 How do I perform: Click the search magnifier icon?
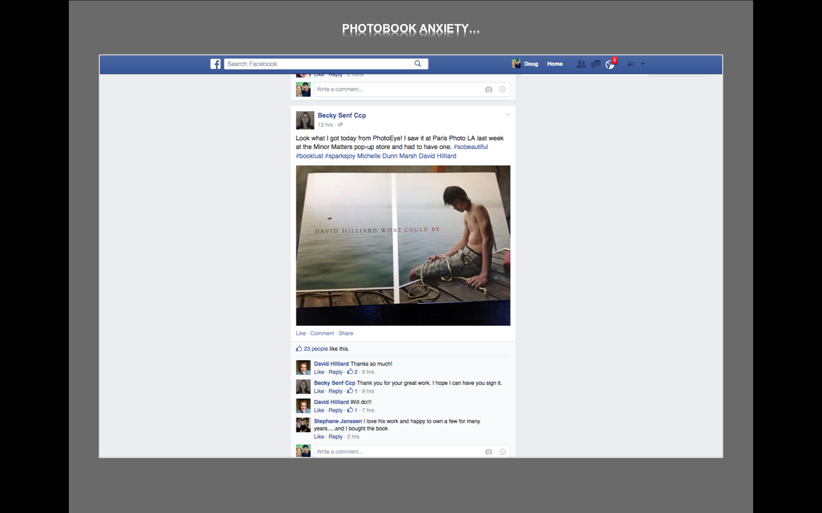pyautogui.click(x=418, y=64)
